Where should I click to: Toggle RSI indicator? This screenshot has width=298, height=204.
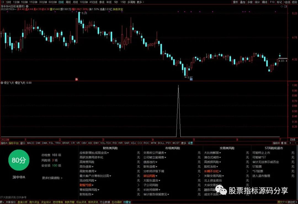pyautogui.click(x=115, y=143)
